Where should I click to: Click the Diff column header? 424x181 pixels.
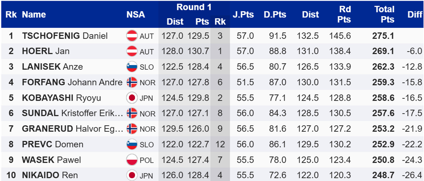(414, 14)
